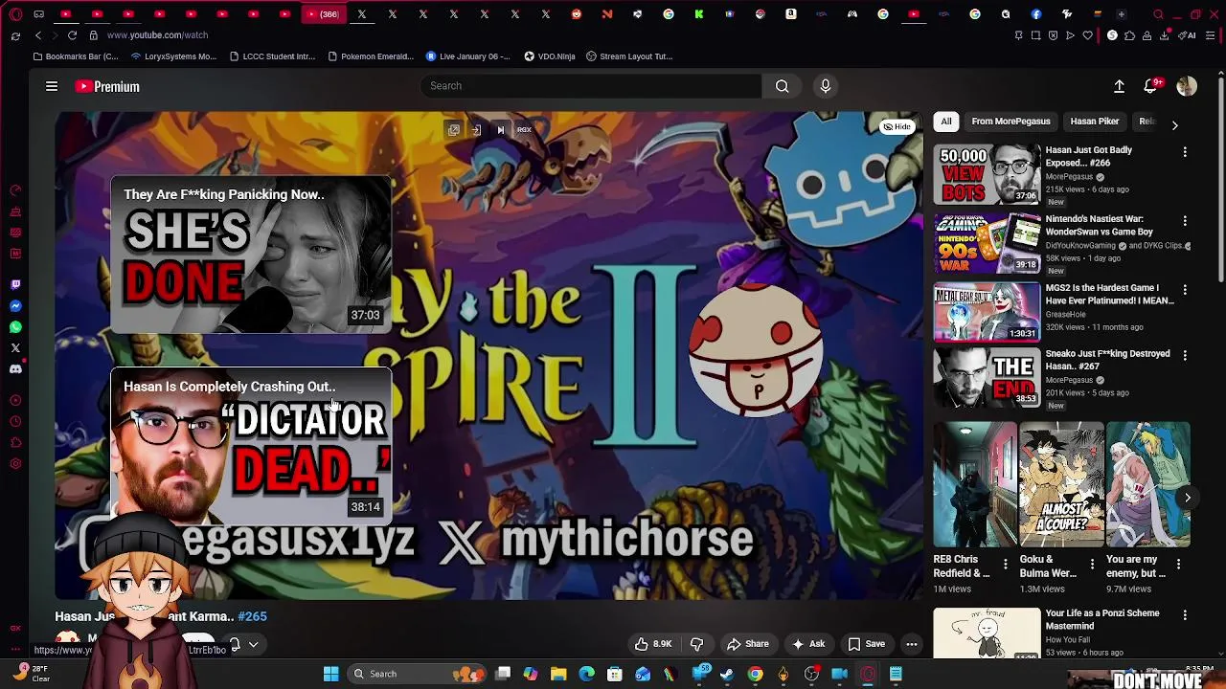Open the Stream Layout Tut... bookmark
This screenshot has height=689, width=1226.
629,56
